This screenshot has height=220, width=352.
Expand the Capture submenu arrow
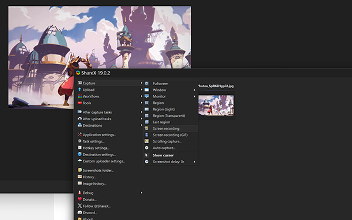click(x=141, y=83)
